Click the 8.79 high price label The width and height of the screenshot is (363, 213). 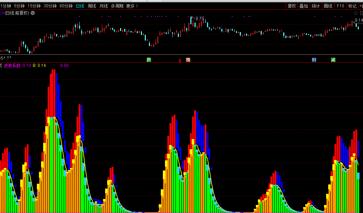click(x=199, y=18)
